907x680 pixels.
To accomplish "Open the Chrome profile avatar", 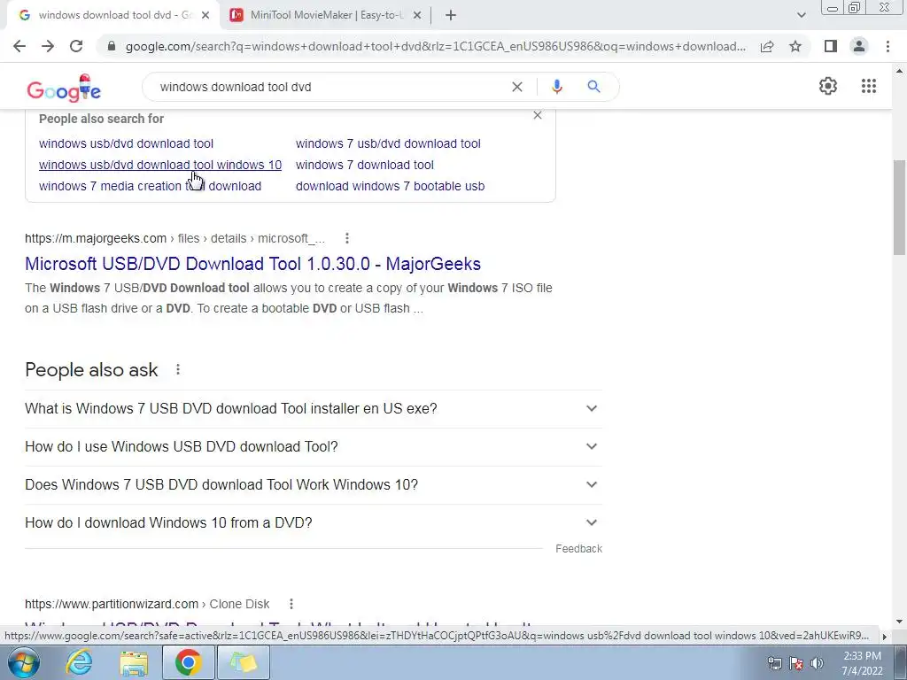I will [x=859, y=46].
